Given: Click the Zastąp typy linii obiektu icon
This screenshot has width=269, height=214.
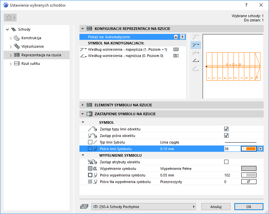Looking at the screenshot, I should tap(92, 129).
